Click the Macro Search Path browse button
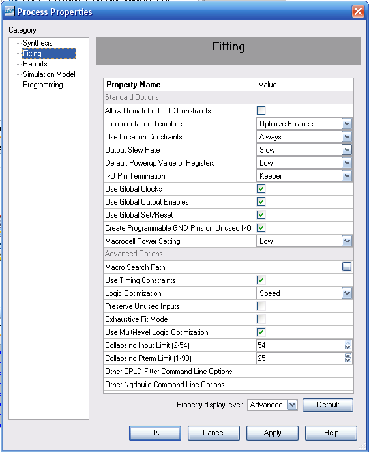 click(346, 267)
